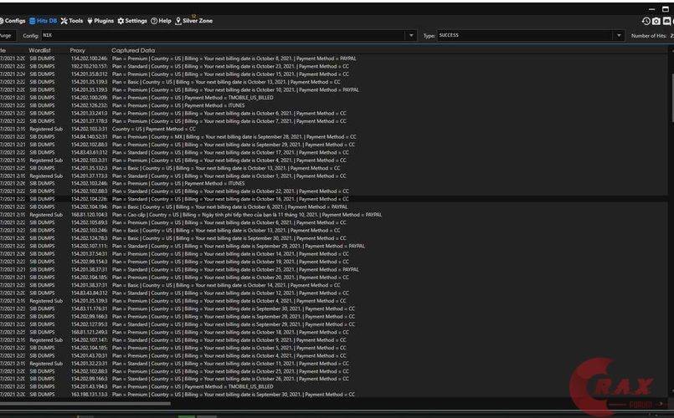Click the icon right of the camera icon
Screen dimensions: 674x418
tap(666, 21)
